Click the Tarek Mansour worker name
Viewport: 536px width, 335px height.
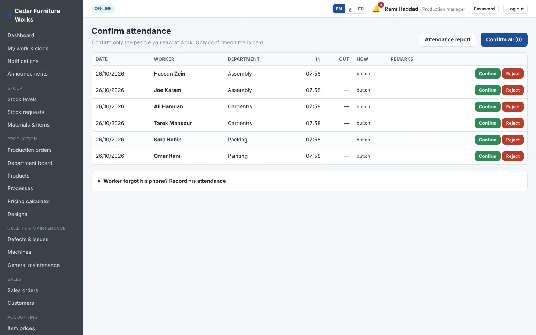[173, 123]
